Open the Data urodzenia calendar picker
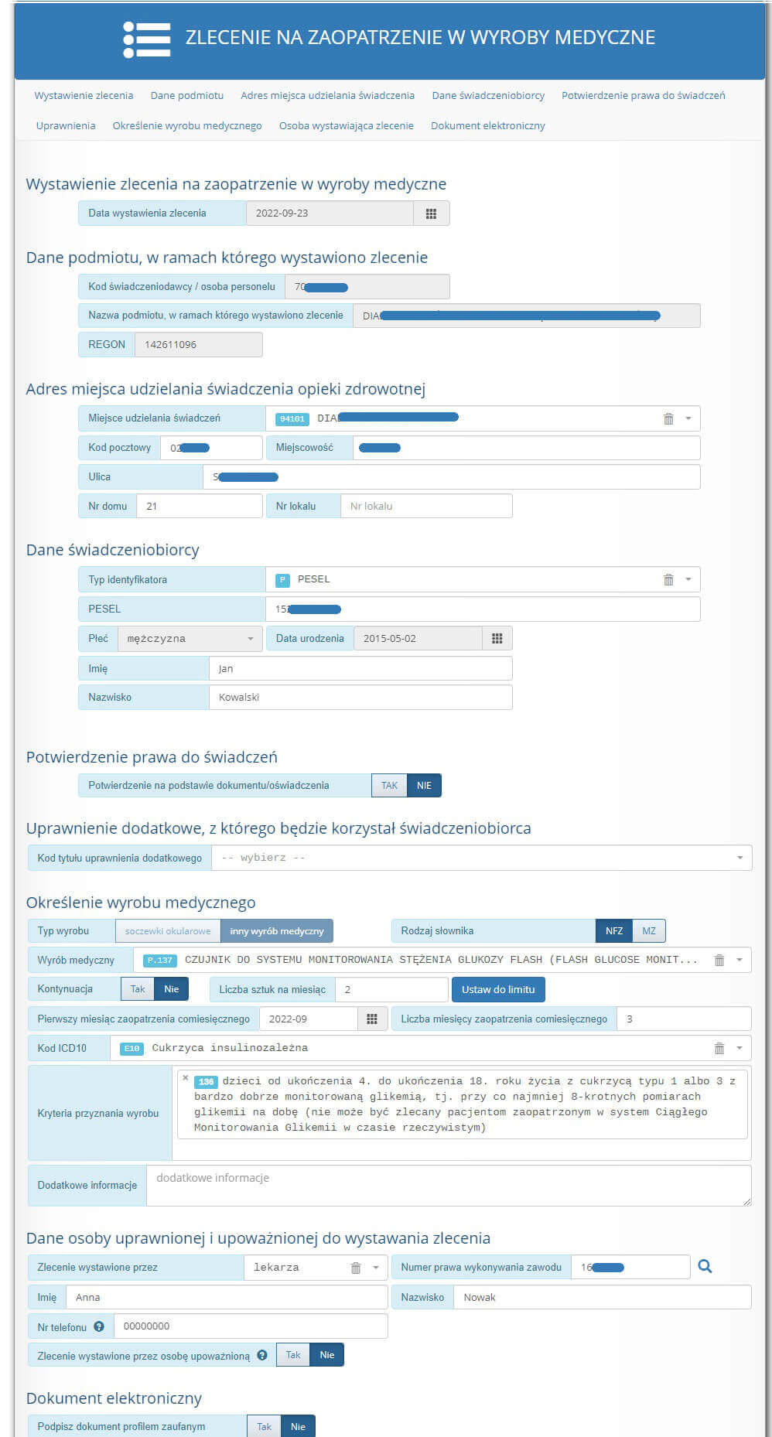The image size is (772, 1437). [x=497, y=639]
